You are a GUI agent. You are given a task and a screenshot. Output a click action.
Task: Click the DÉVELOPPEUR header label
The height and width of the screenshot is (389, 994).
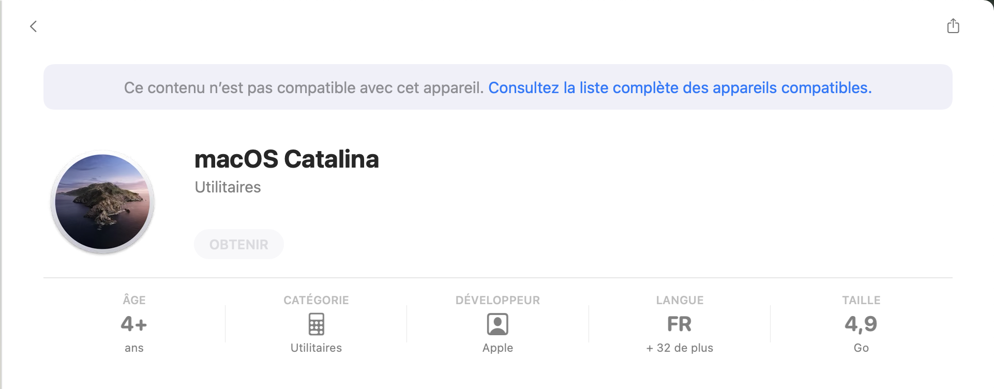coord(498,300)
